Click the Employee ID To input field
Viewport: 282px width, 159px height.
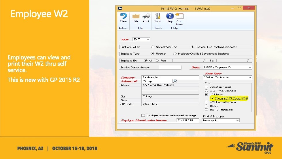[232, 61]
